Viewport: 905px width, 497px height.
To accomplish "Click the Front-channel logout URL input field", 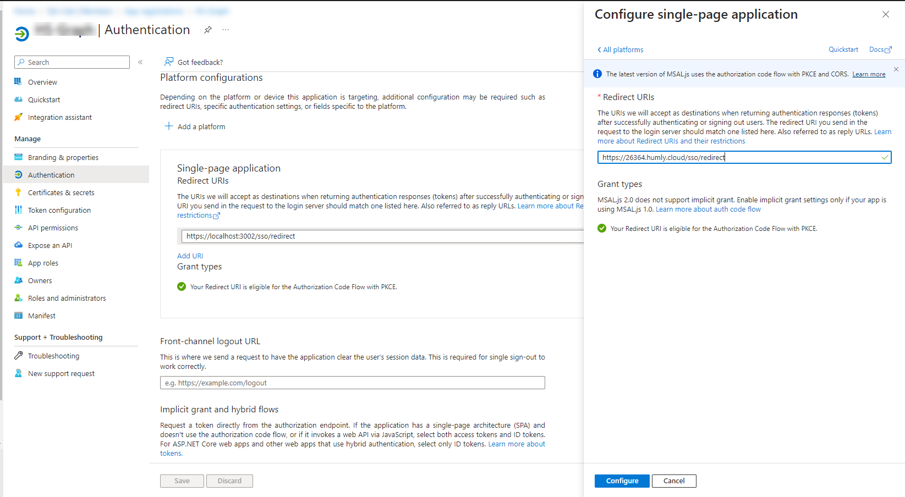I will click(352, 383).
